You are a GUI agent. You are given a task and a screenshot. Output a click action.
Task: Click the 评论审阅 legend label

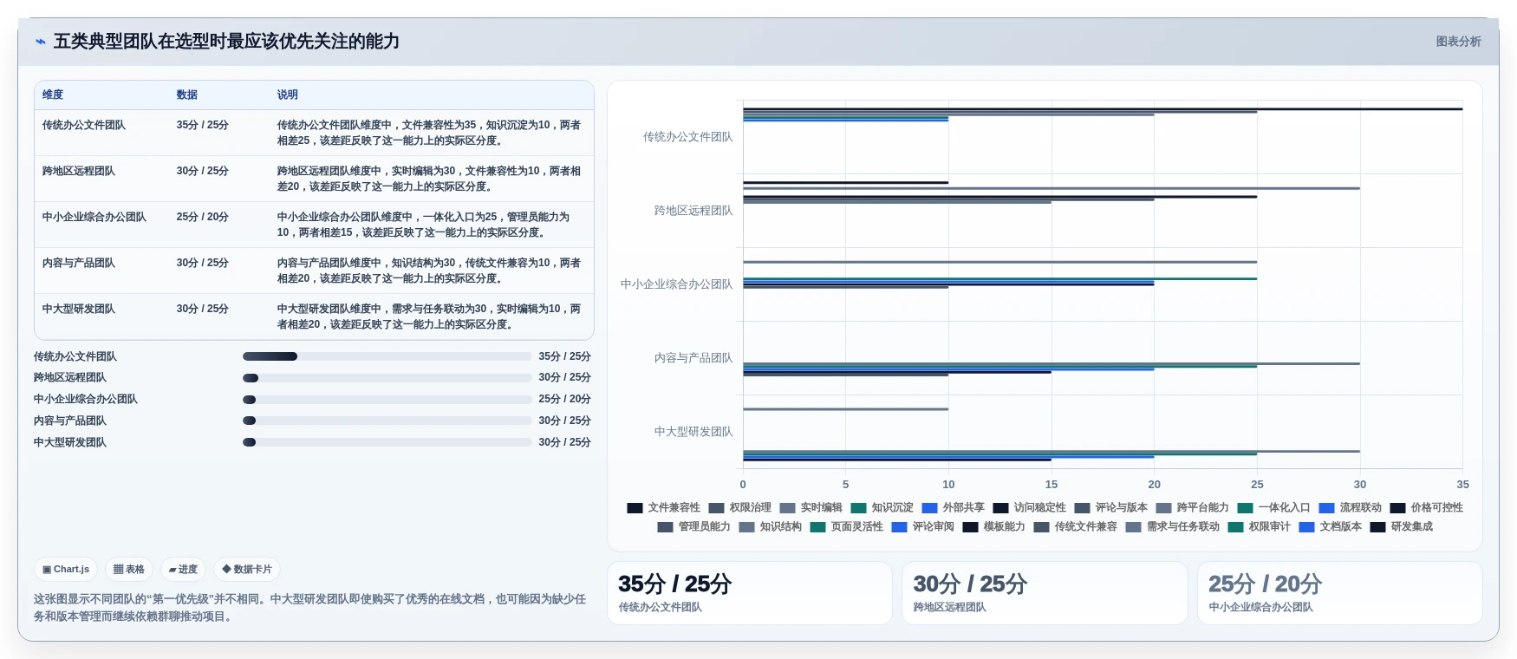(x=933, y=527)
